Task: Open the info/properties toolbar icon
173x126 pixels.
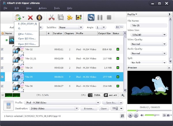Action: click(x=39, y=17)
